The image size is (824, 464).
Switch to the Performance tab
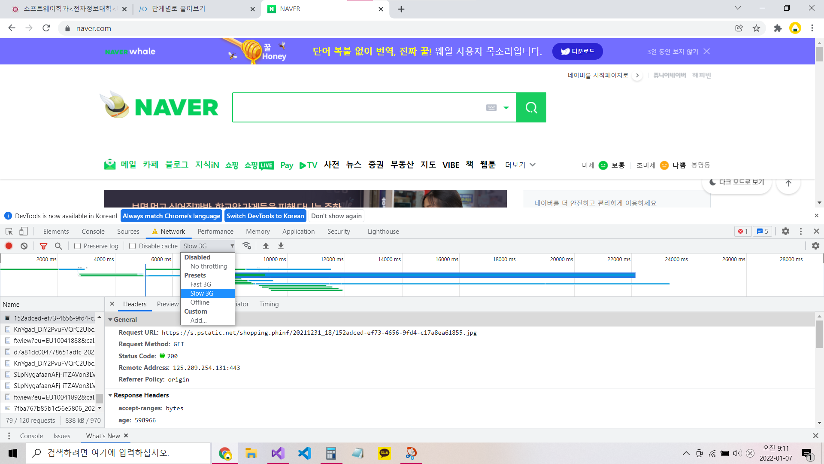click(215, 231)
